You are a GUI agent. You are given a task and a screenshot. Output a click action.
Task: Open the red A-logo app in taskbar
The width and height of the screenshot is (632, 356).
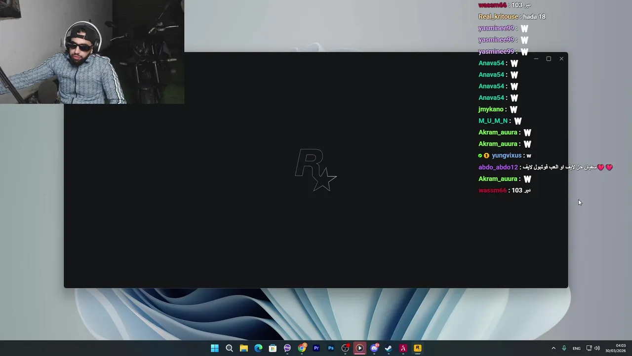(x=403, y=348)
